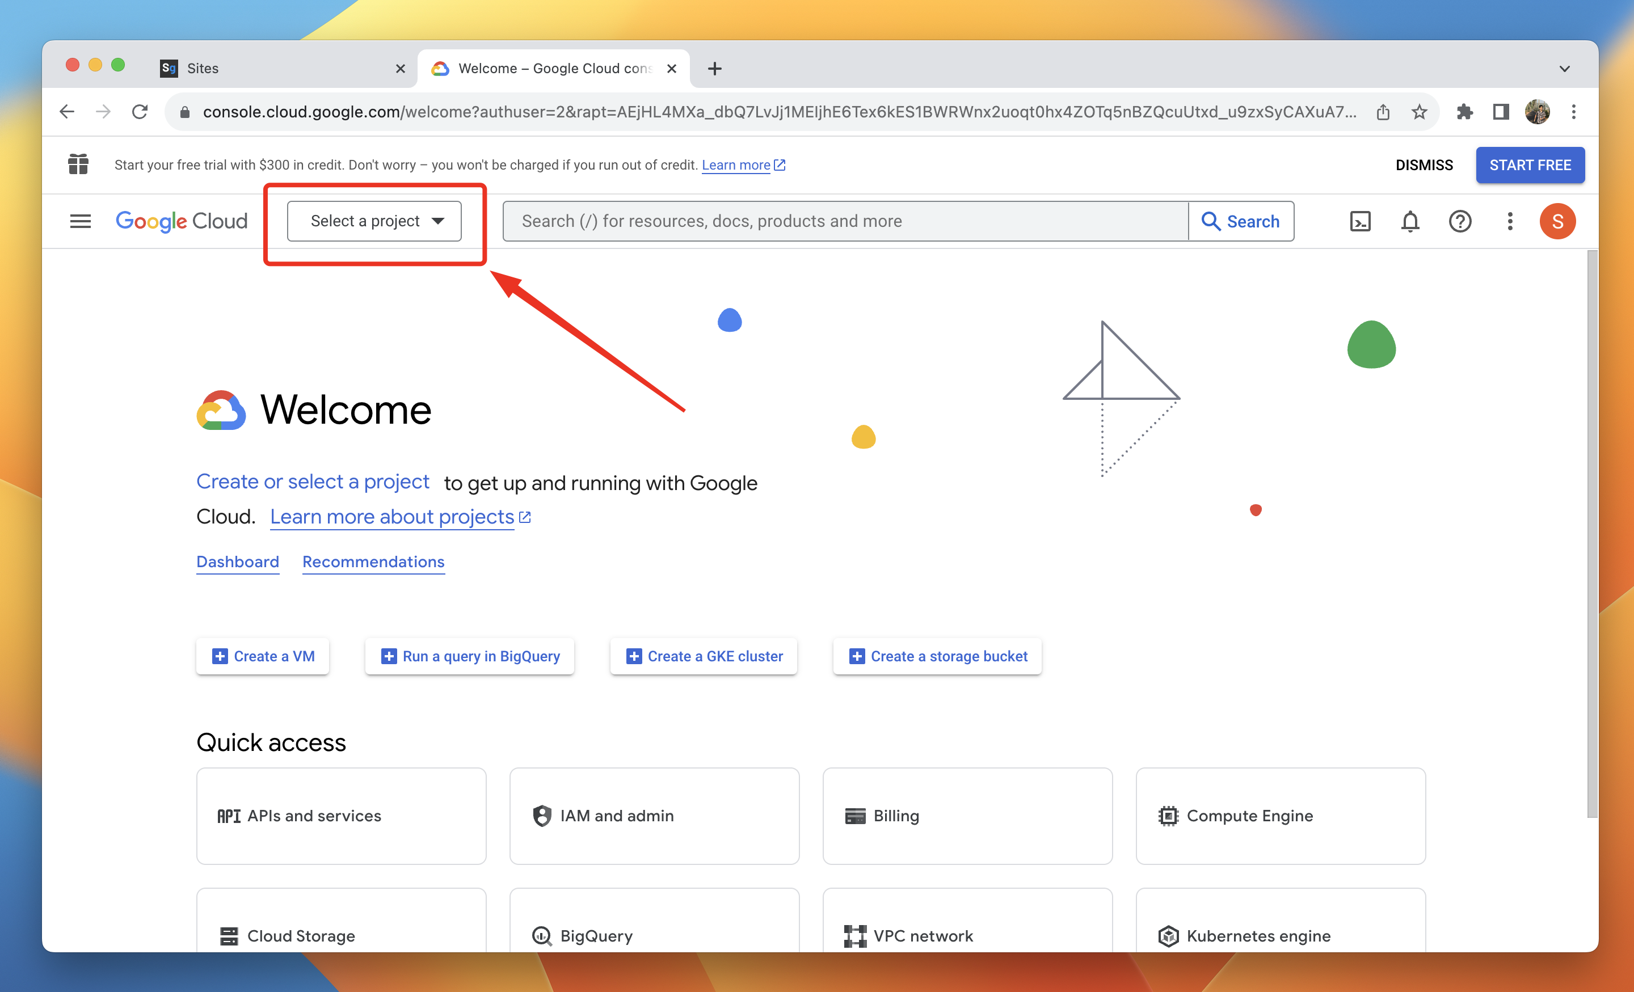
Task: Activate Cloud Shell terminal icon
Action: [x=1359, y=221]
